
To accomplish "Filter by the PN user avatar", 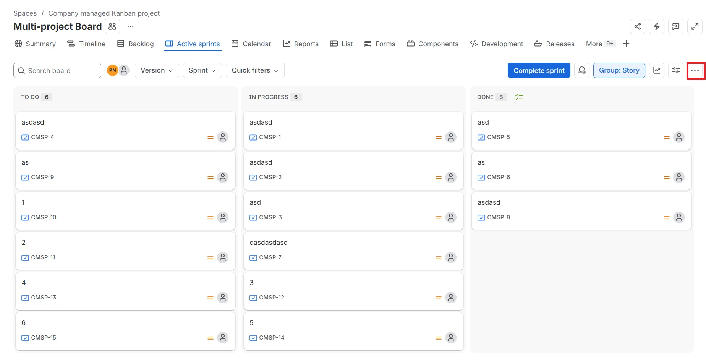I will coord(112,70).
